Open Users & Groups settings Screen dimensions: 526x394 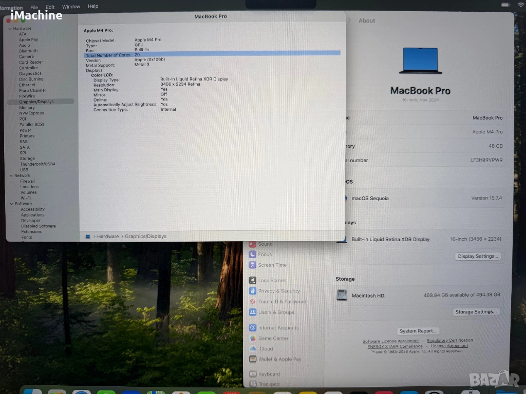click(276, 312)
